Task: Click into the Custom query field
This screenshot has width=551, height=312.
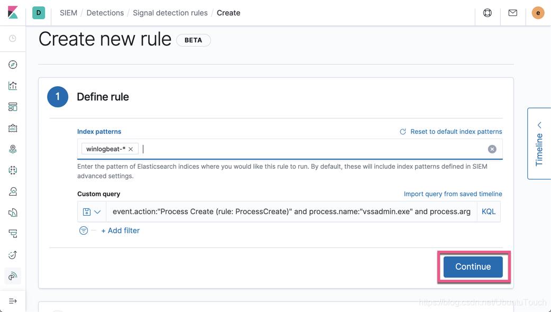Action: point(291,212)
